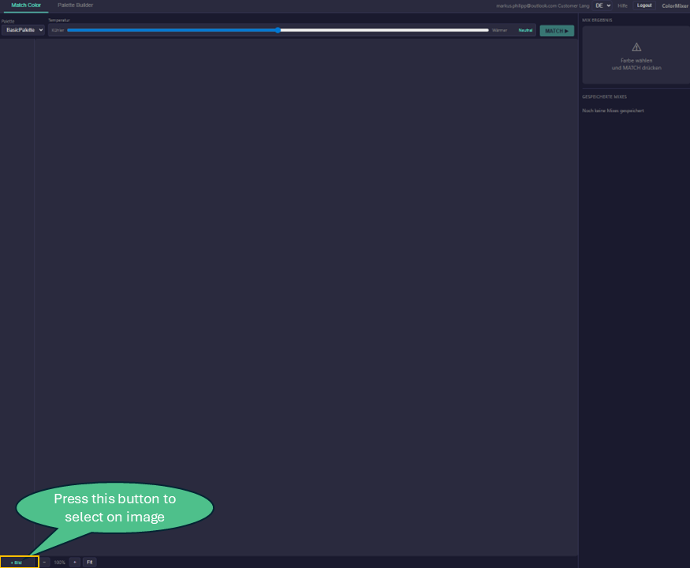Click the 'Noch keine Mixes gespeichert' text
The width and height of the screenshot is (690, 568).
613,110
